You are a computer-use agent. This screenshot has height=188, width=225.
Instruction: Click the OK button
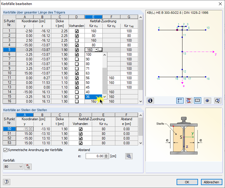tap(187, 182)
